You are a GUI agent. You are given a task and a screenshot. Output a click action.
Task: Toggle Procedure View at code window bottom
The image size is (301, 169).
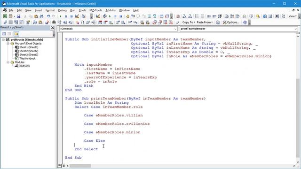60,165
